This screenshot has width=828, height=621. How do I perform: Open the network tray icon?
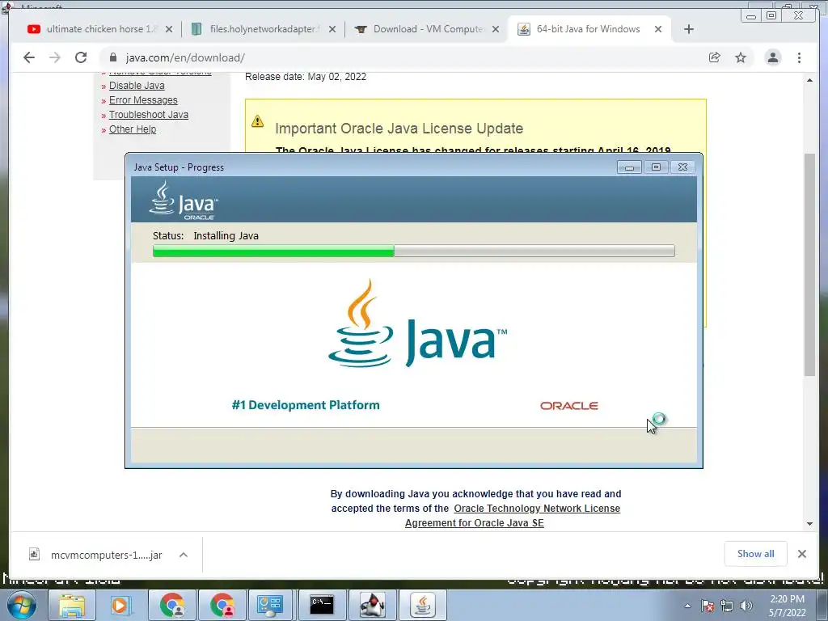coord(727,606)
